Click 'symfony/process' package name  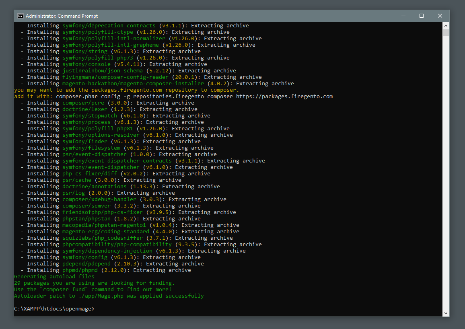pyautogui.click(x=86, y=122)
